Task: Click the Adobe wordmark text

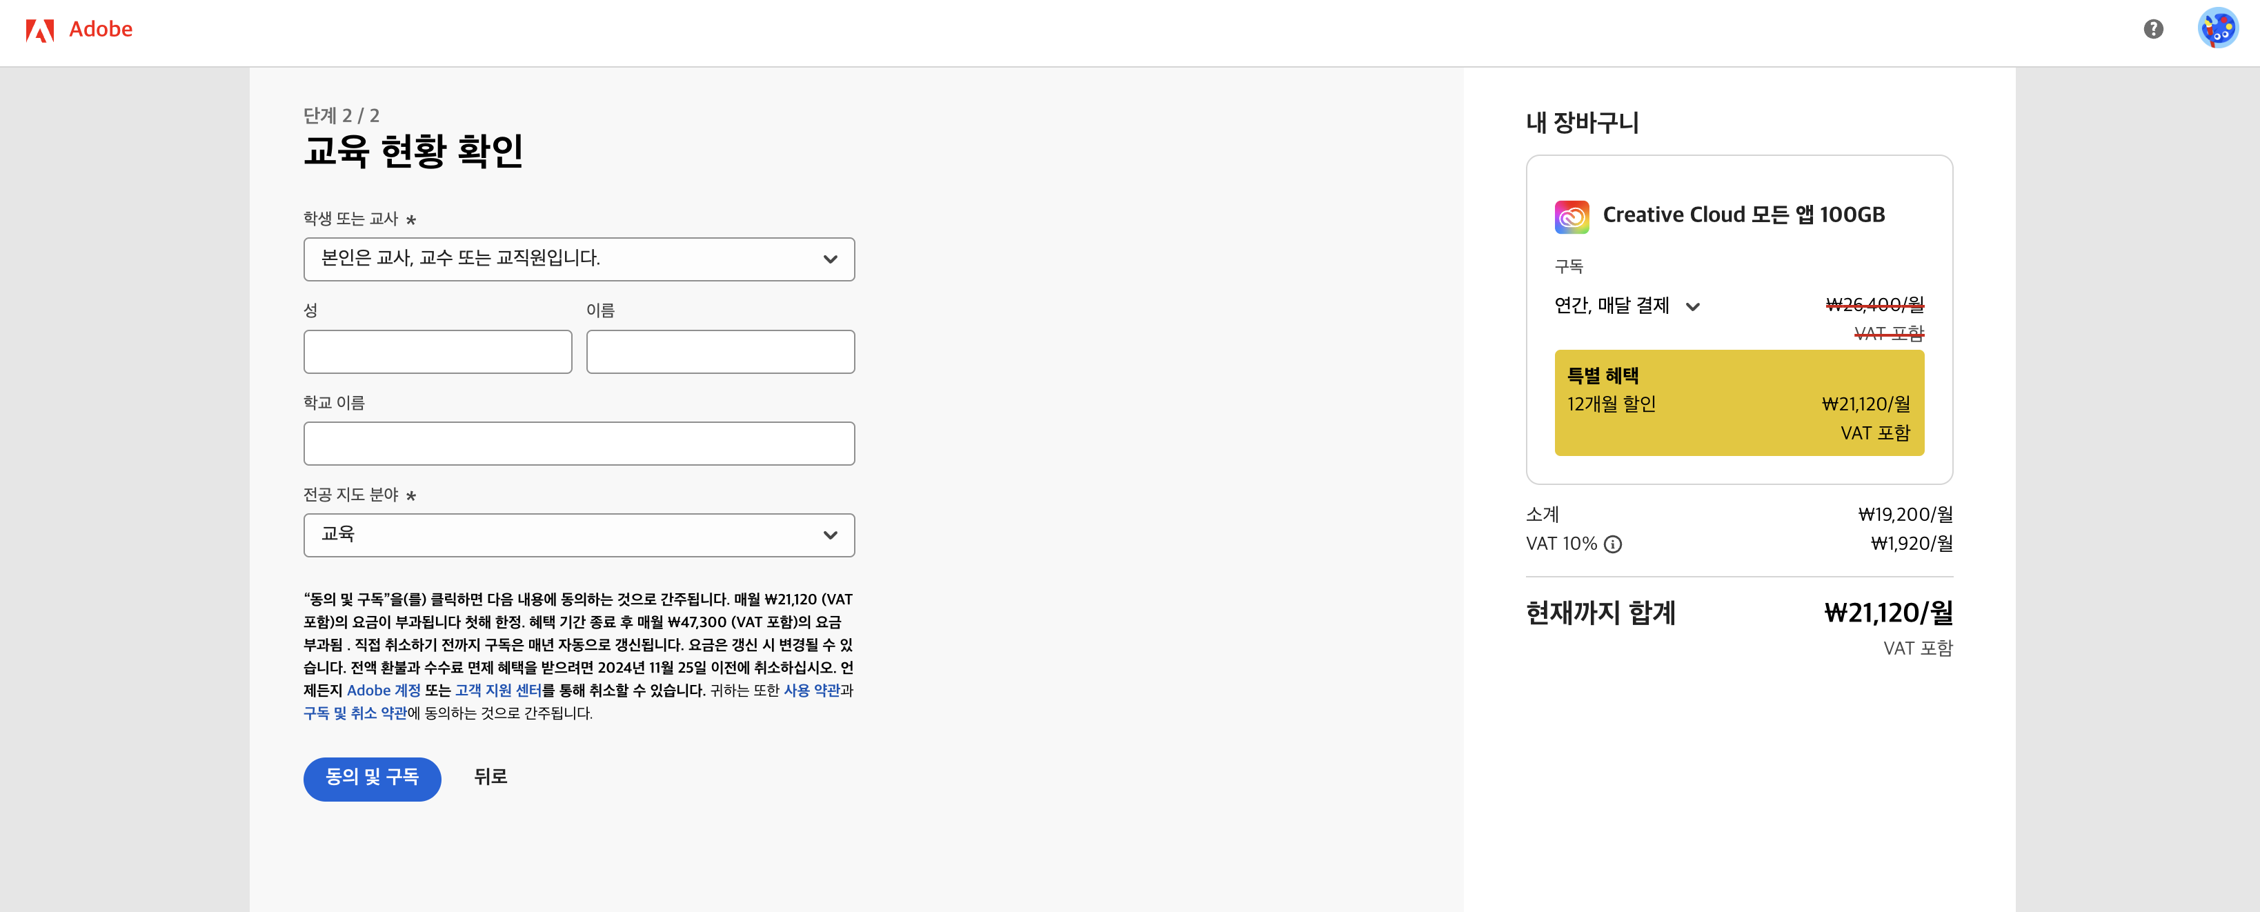Action: 101,30
